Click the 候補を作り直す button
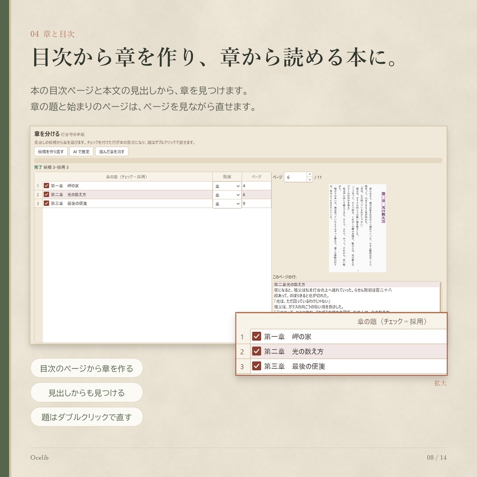Screen dimensions: 477x477 coord(51,151)
